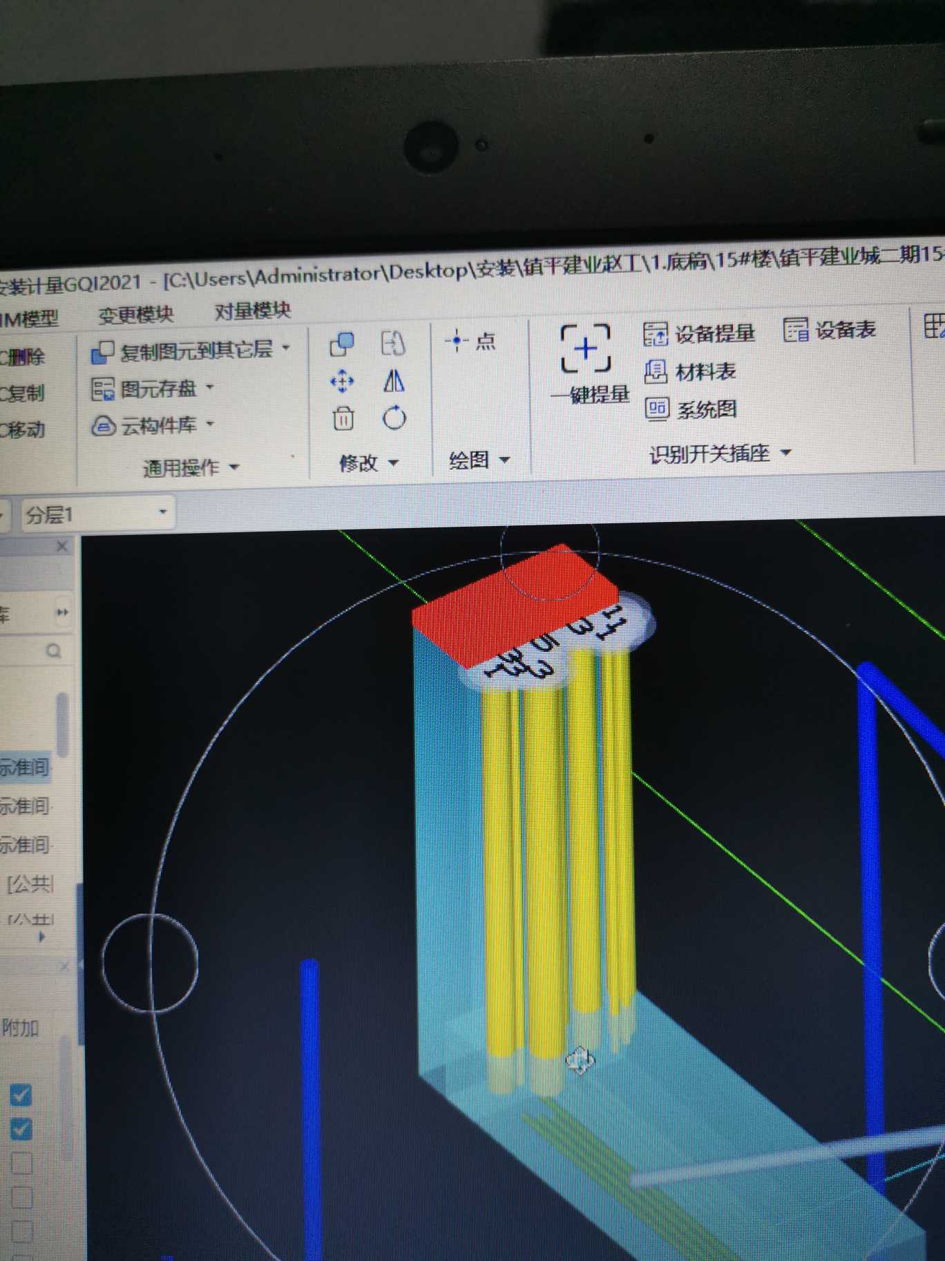Screen dimensions: 945x1261
Task: Enable the second unchecked checkbox below 附加
Action: (x=21, y=1197)
